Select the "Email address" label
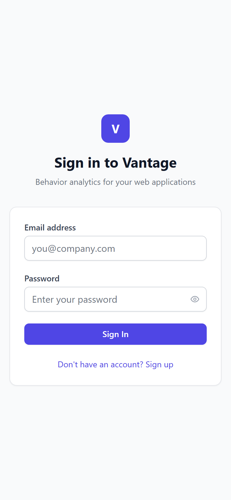 point(50,227)
